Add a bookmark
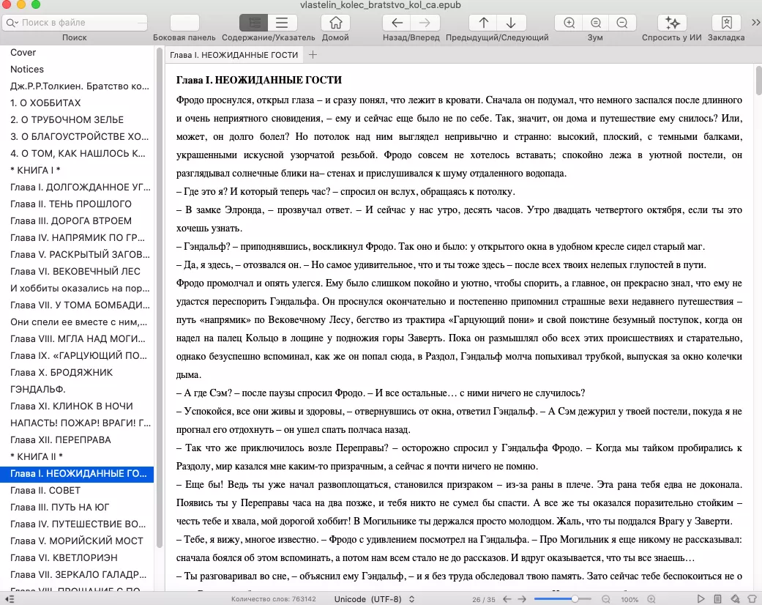Screen dimensions: 762x605 click(x=727, y=23)
